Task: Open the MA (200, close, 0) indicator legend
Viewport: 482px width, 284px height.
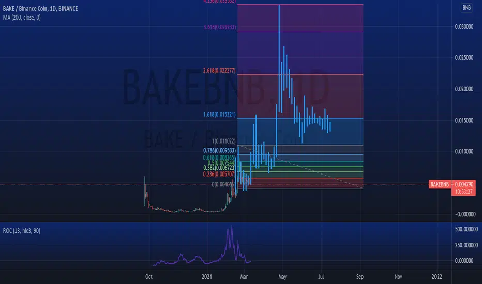Action: [22, 18]
